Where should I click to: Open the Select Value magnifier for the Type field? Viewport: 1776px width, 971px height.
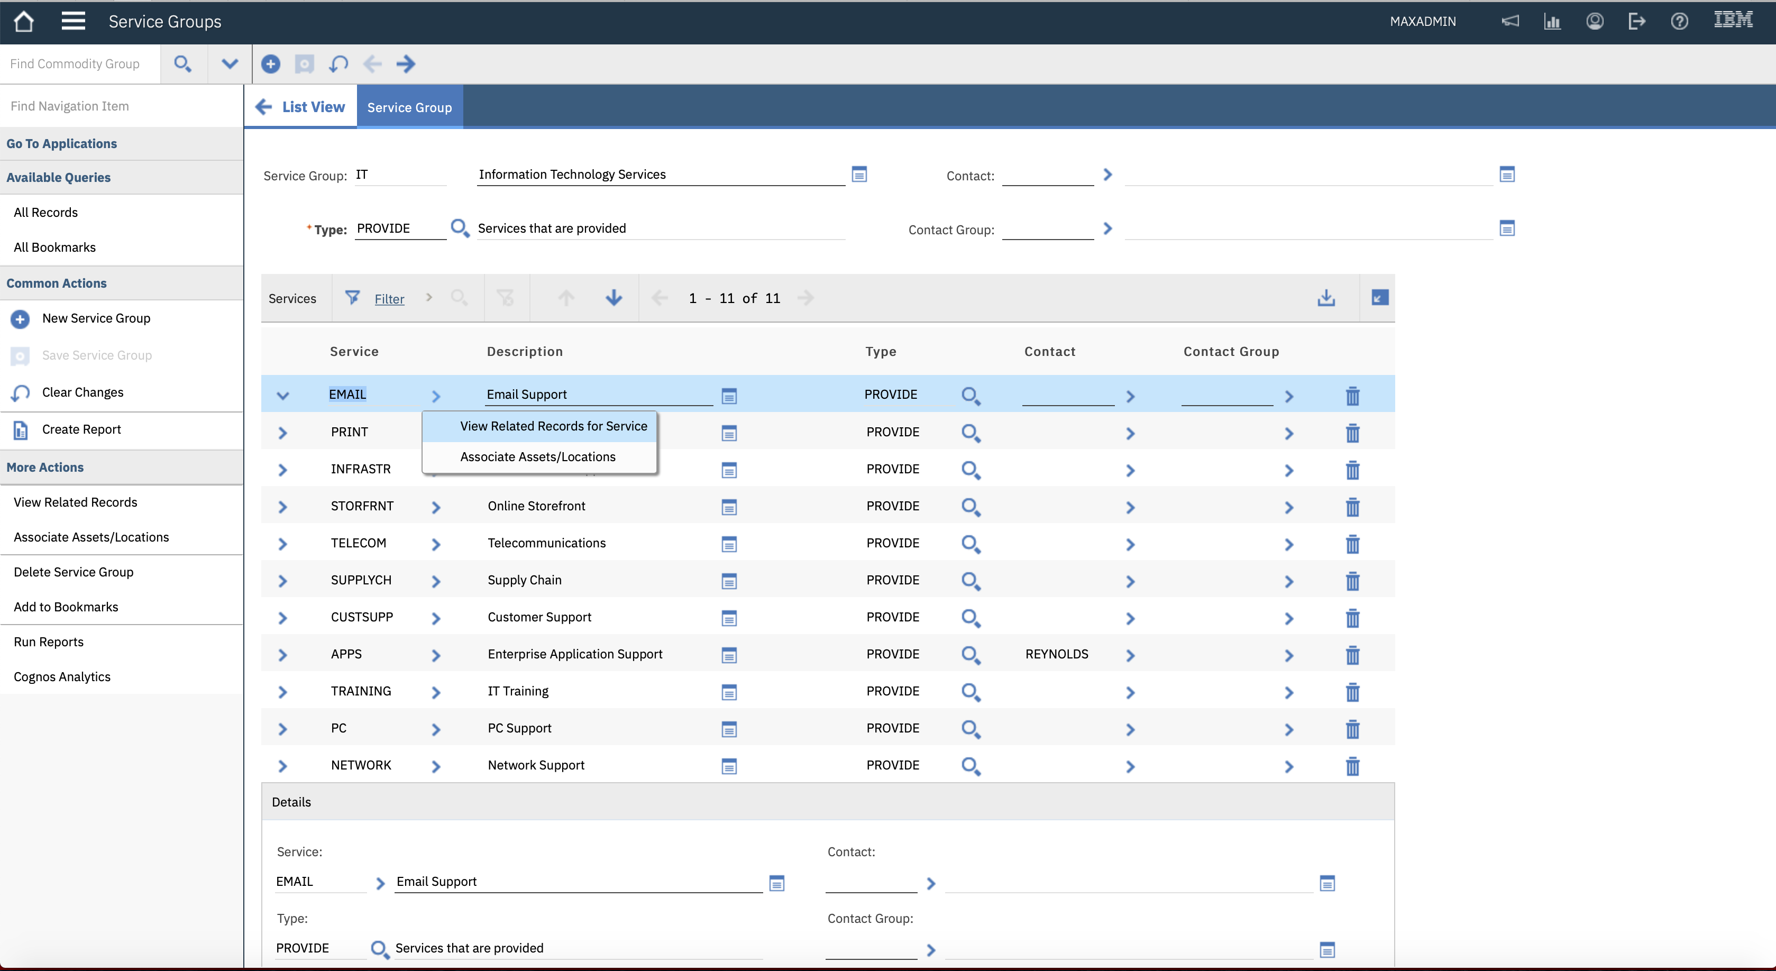(460, 227)
